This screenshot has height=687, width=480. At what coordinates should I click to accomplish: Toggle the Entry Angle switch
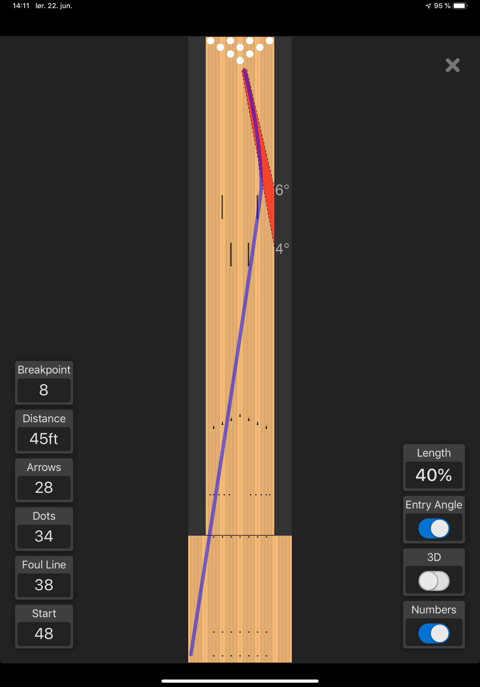(434, 528)
